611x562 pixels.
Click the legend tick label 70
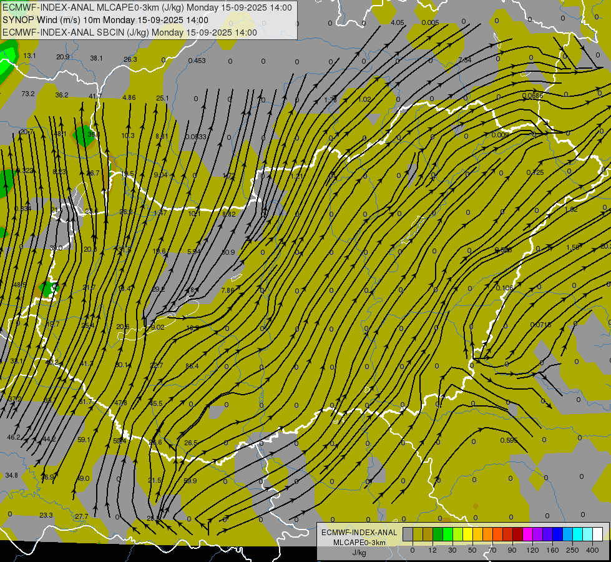point(492,550)
